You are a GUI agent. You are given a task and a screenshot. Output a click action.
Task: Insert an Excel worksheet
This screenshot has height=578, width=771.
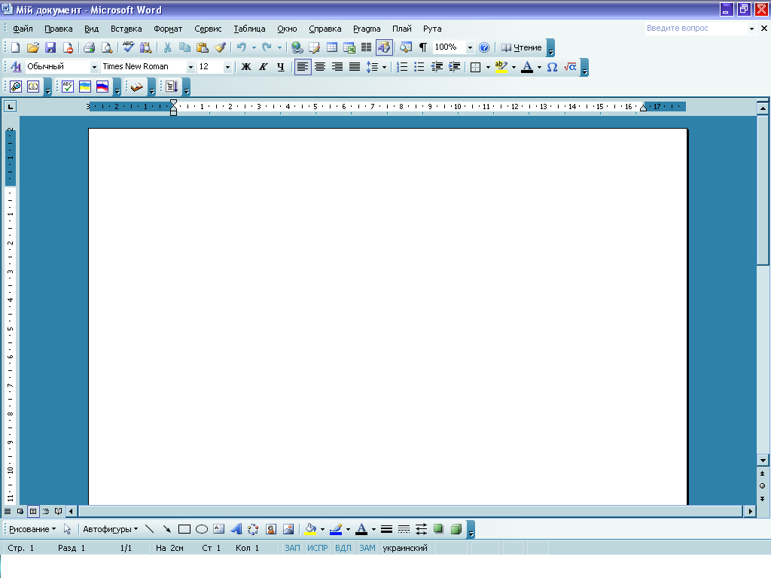349,47
